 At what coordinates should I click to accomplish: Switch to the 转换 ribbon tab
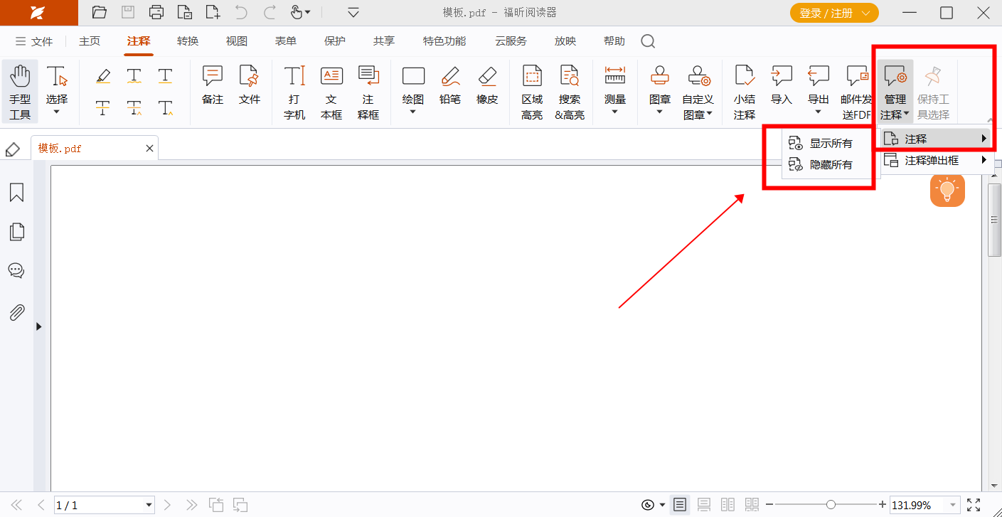[x=188, y=41]
